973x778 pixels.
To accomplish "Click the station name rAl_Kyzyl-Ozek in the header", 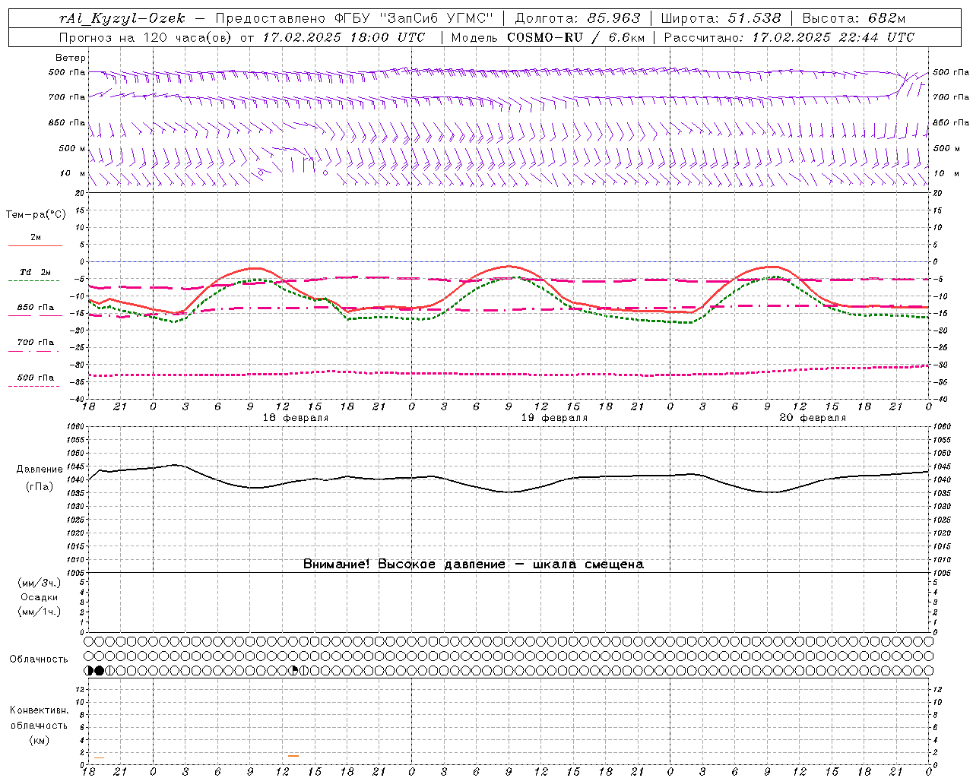I will 122,18.
